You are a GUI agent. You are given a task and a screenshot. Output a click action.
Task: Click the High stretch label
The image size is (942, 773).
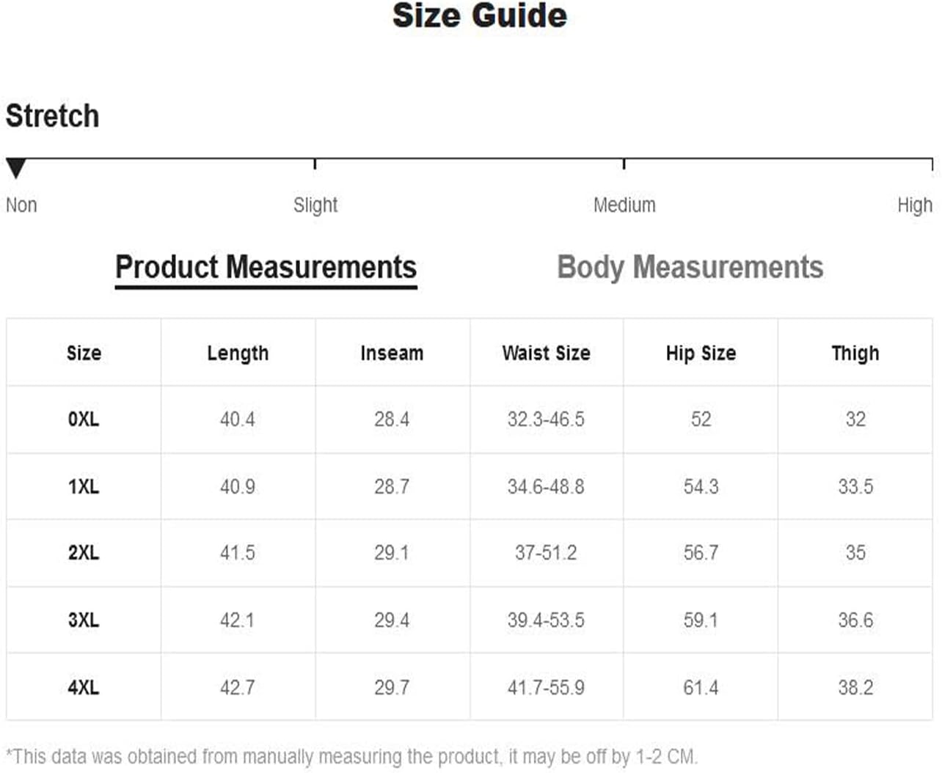(x=915, y=205)
